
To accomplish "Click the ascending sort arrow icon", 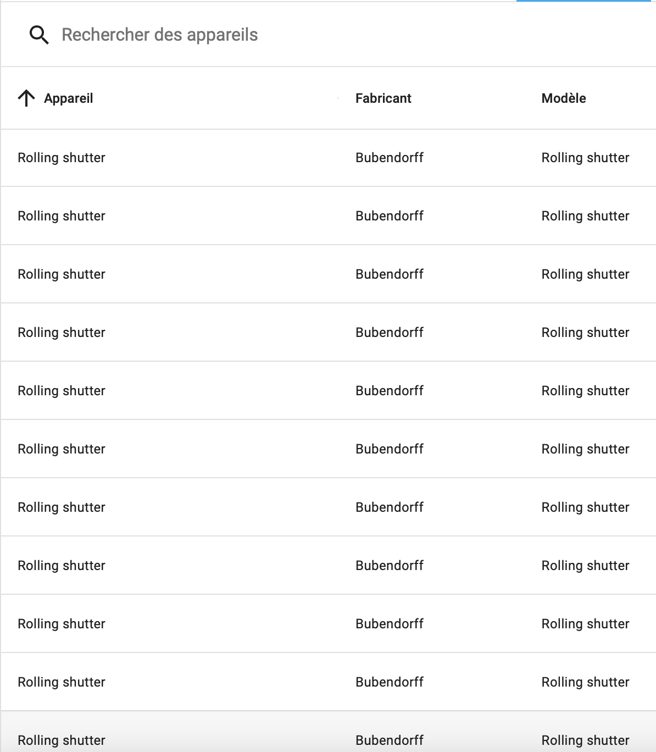I will [x=26, y=98].
